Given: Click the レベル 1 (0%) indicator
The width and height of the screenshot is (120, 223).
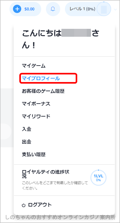Looking at the screenshot, I should (82, 9).
